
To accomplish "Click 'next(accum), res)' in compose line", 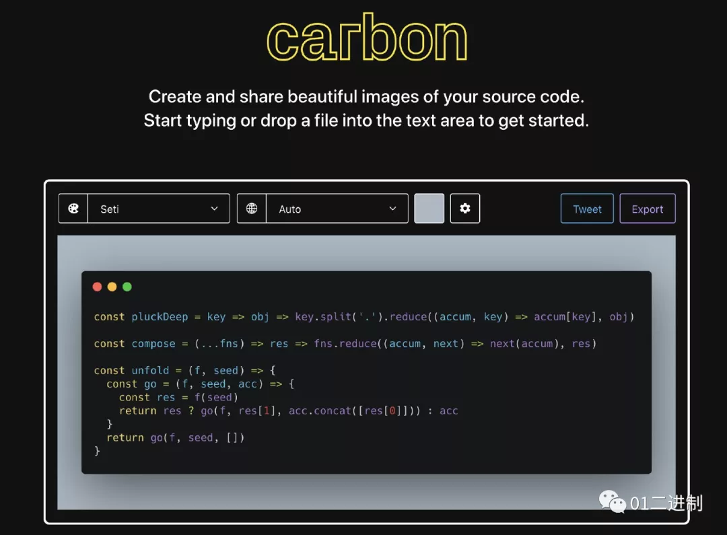I will coord(543,343).
